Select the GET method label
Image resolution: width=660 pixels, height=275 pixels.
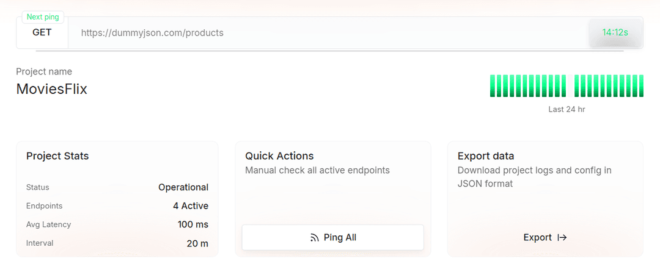point(42,32)
